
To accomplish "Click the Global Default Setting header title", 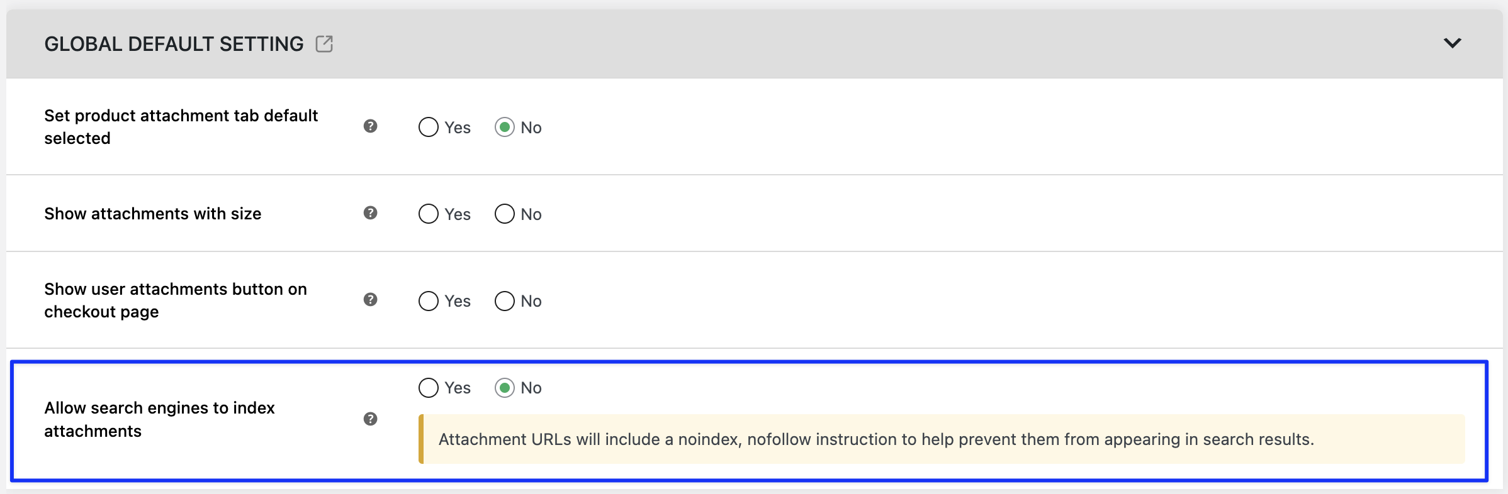I will [174, 44].
